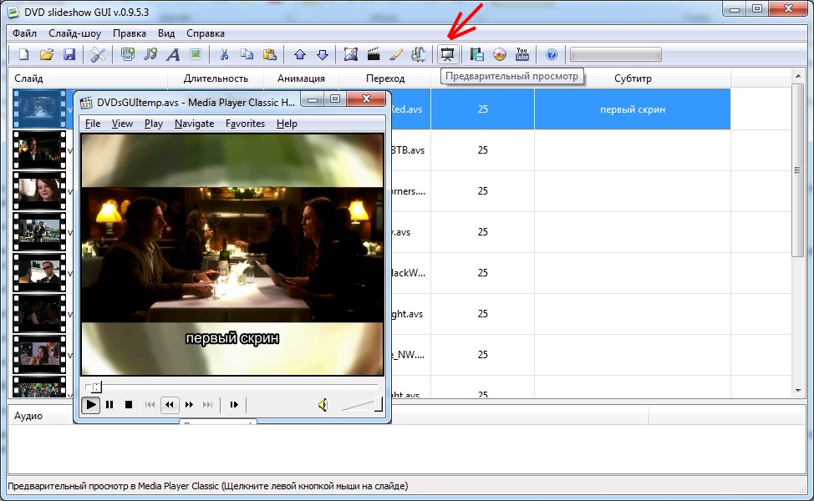Viewport: 814px width, 501px height.
Task: Move slide down with the down arrow
Action: tap(323, 54)
